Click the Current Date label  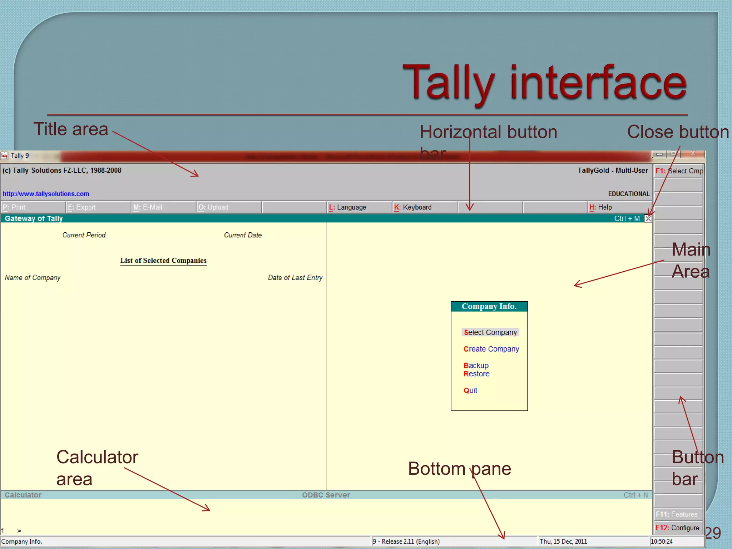243,235
